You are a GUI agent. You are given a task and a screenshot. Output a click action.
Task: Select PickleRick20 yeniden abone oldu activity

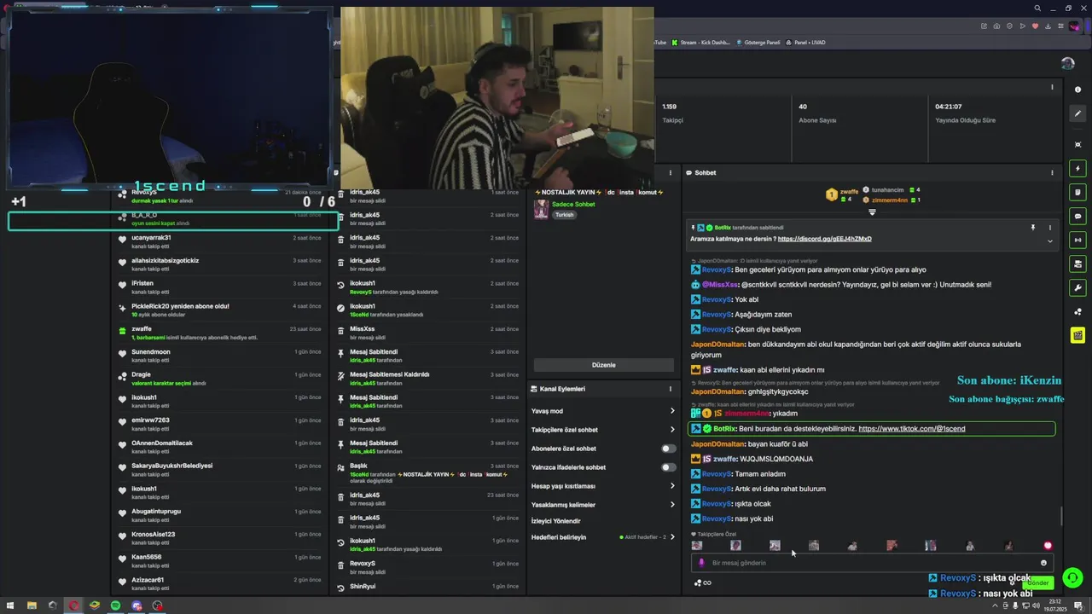[222, 310]
